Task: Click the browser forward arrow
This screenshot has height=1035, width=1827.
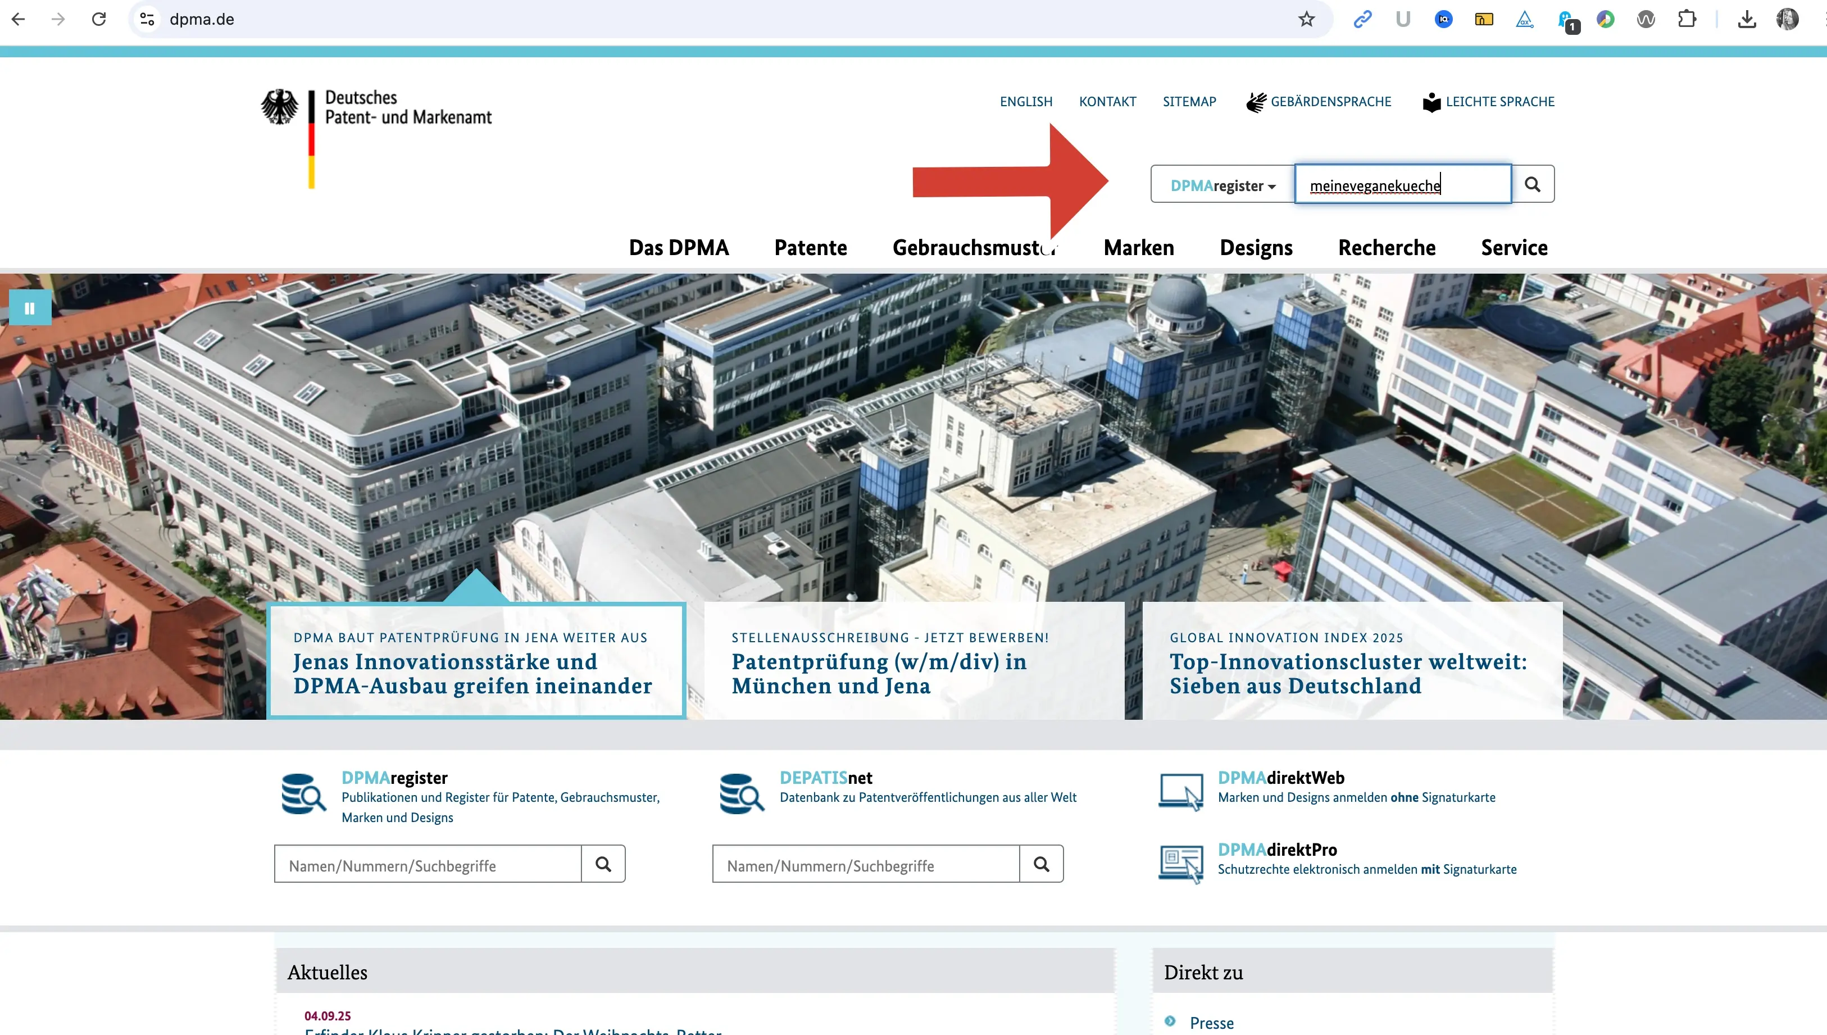Action: tap(58, 19)
